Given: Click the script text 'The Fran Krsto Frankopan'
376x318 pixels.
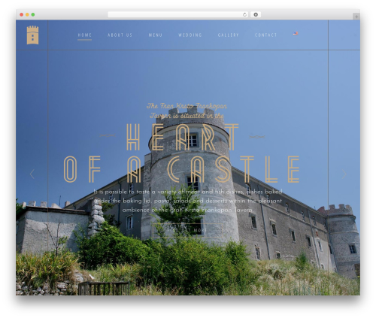Looking at the screenshot, I should click(x=186, y=106).
